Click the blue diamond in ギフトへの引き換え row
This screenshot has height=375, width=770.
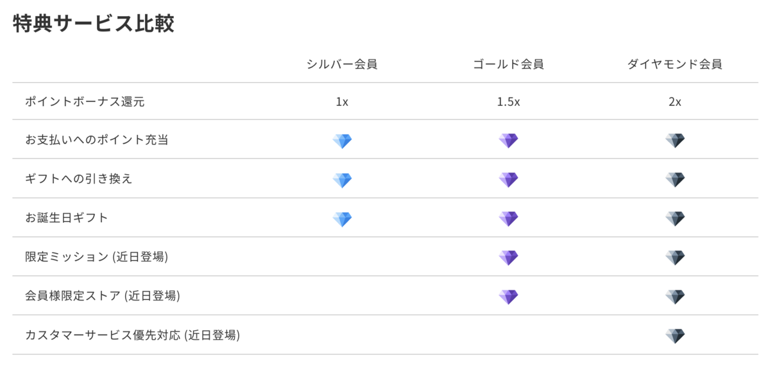point(342,180)
